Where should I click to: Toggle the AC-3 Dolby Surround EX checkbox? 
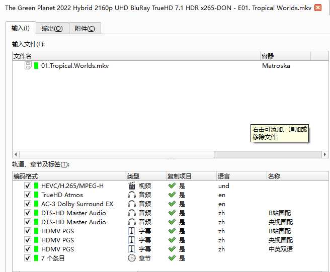28,204
